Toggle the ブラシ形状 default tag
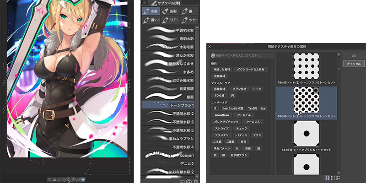This screenshot has width=366, height=183. [239, 89]
